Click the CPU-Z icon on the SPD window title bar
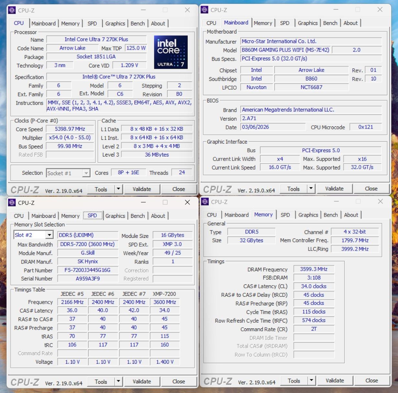The image size is (398, 393). pyautogui.click(x=12, y=203)
